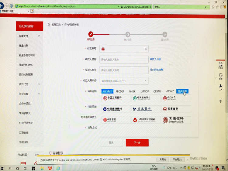The width and height of the screenshot is (228, 171).
Task: Select the ABCDEF bank letter tab
Action: coord(120,91)
